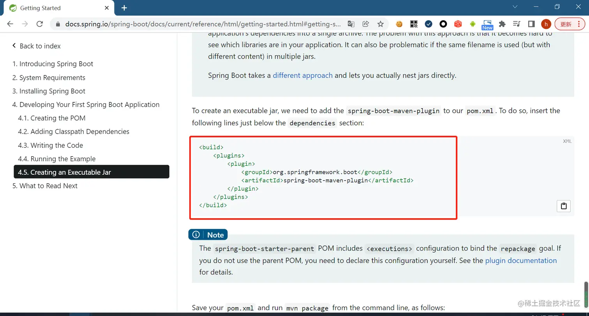Open 3. Installing Spring Boot section
The width and height of the screenshot is (589, 316).
pyautogui.click(x=49, y=91)
